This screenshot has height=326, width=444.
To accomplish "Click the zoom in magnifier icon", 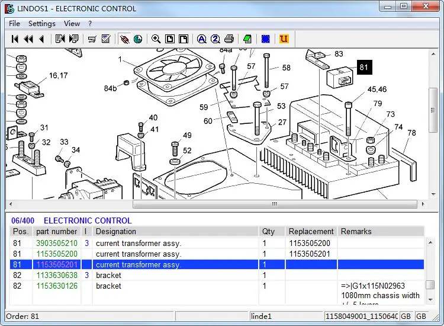I will coord(156,39).
